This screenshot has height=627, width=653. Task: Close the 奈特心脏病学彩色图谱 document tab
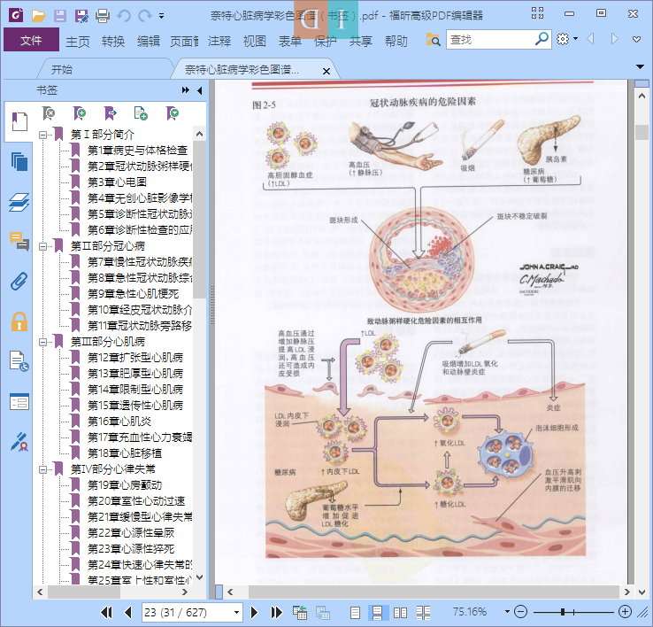click(x=326, y=71)
